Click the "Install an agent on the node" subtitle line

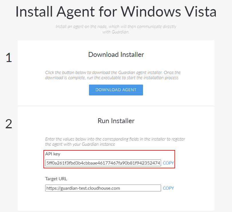116,27
